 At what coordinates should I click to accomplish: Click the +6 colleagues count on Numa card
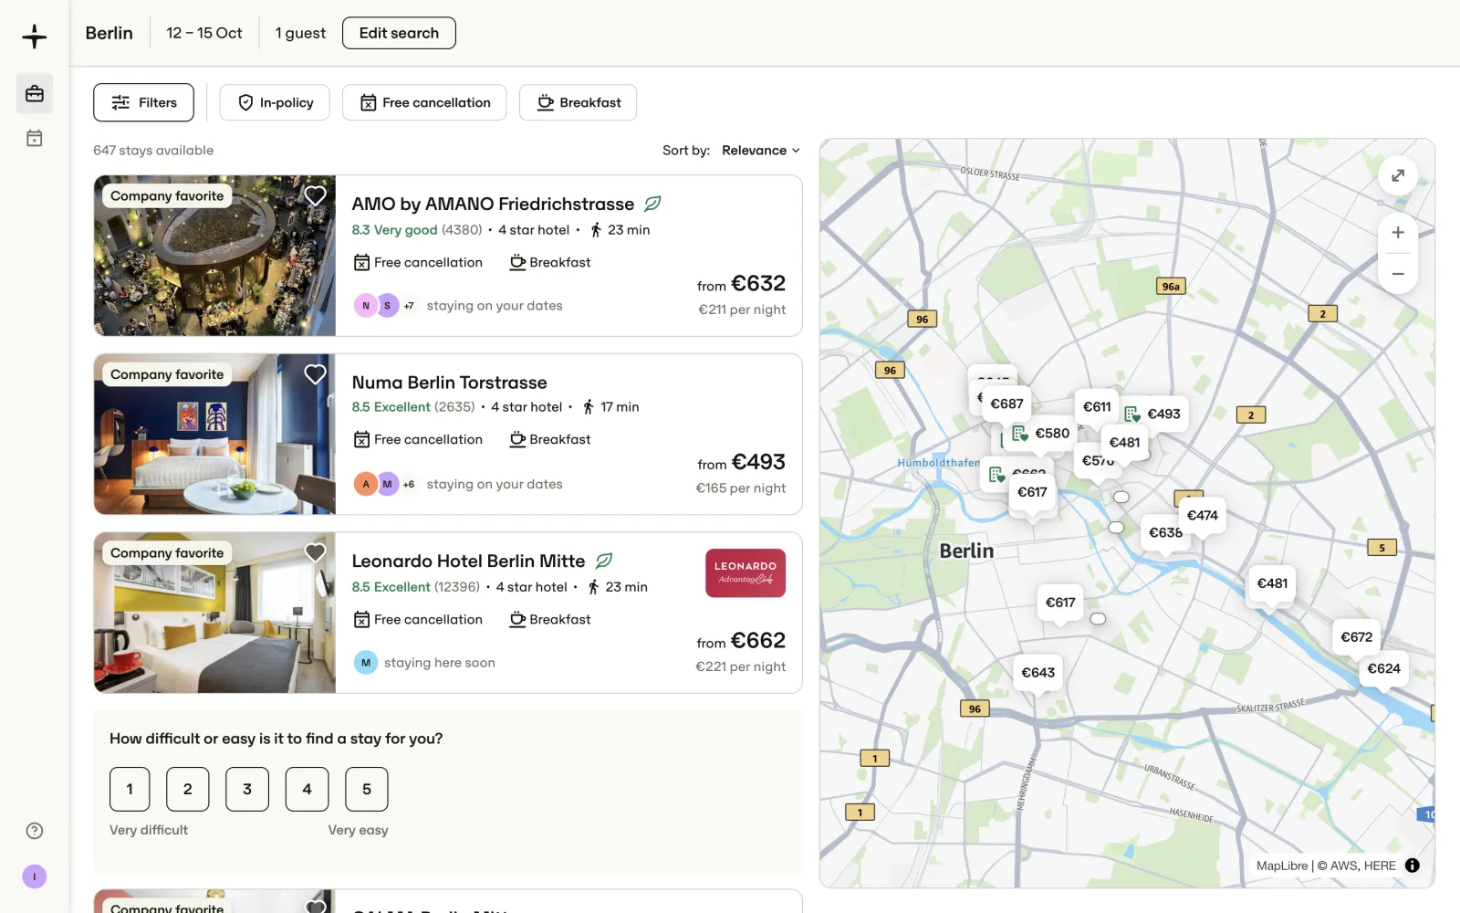[409, 484]
